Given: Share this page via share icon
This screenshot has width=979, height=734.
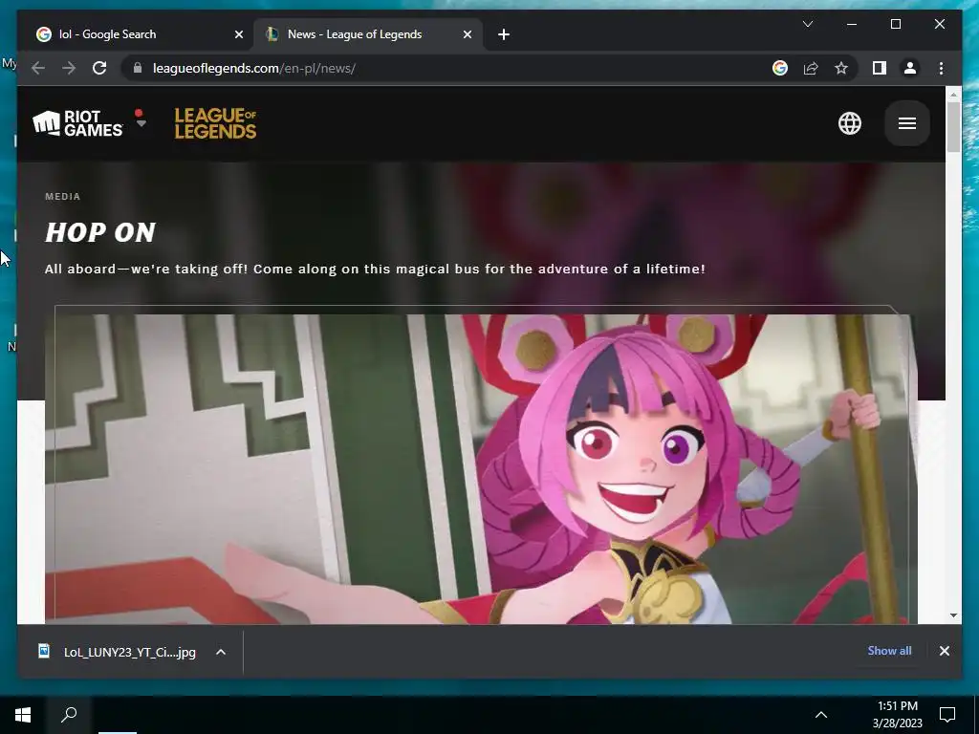Looking at the screenshot, I should pos(811,68).
